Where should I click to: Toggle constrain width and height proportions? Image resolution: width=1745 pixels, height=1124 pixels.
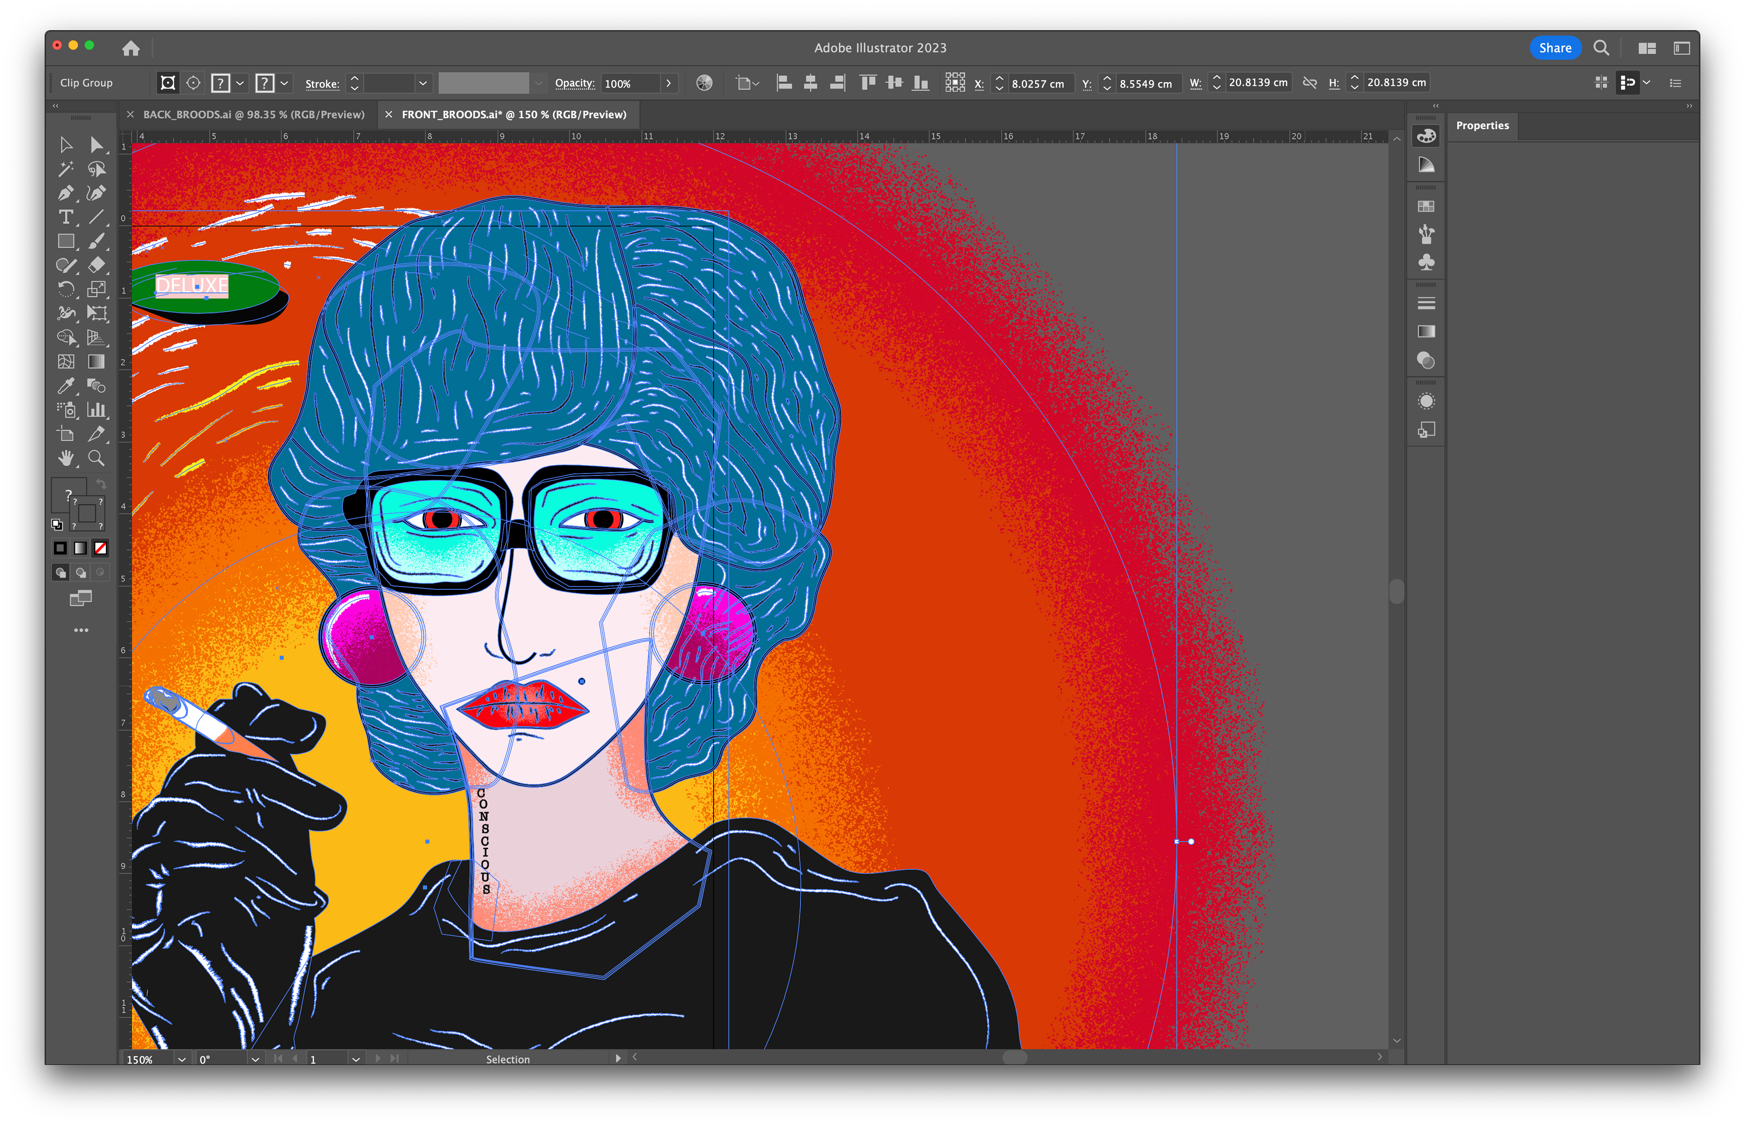1310,83
